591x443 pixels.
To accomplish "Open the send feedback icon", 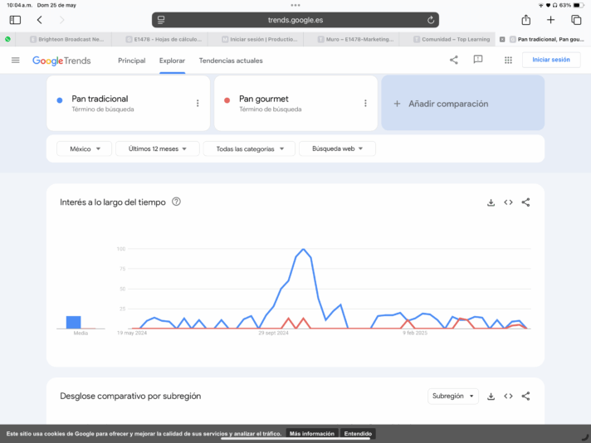I will click(x=478, y=60).
